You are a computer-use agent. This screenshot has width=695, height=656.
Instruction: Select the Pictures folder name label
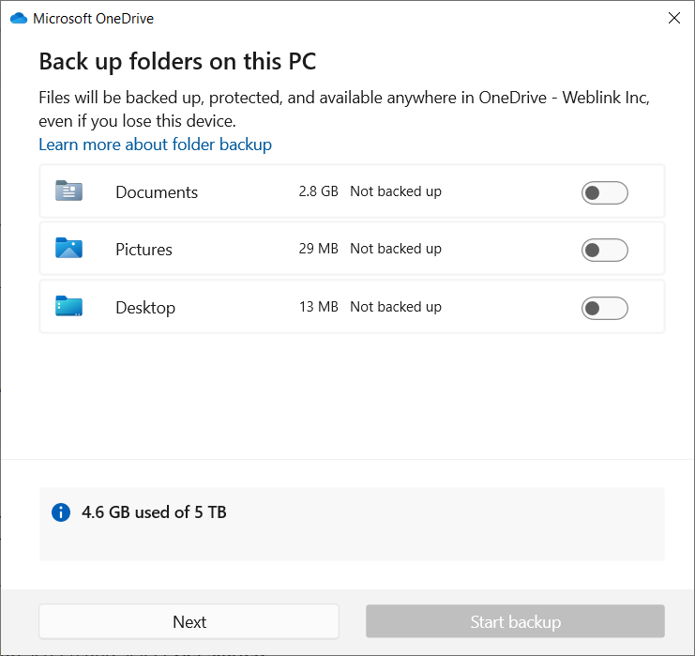point(144,250)
